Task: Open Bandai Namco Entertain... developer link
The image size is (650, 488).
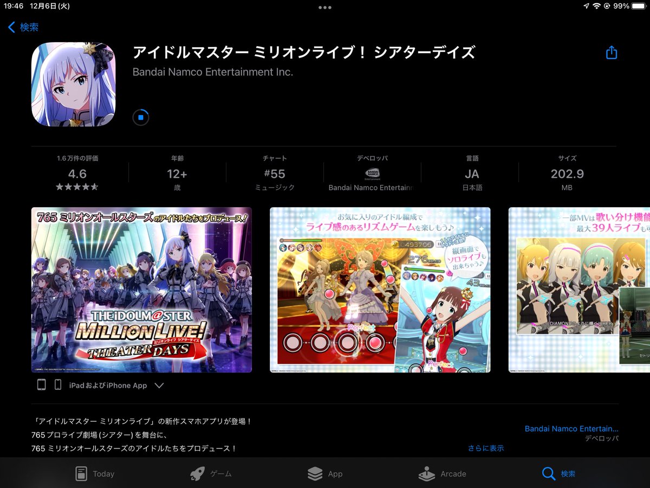Action: (x=571, y=428)
